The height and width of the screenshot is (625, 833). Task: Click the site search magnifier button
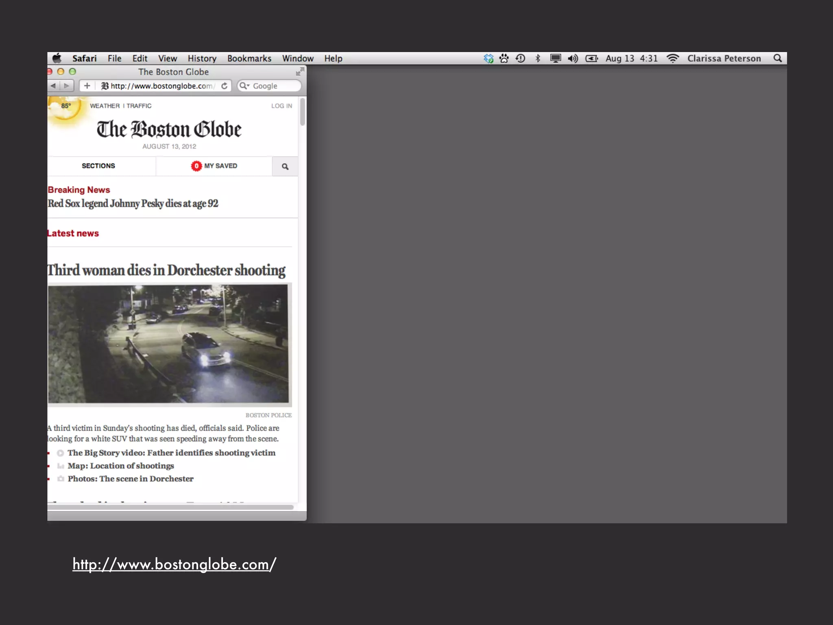(x=285, y=166)
